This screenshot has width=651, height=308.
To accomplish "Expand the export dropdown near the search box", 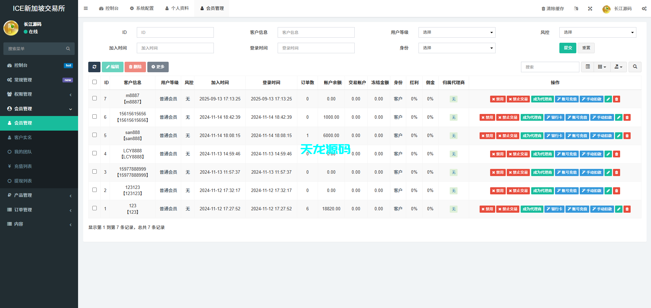I will [x=618, y=67].
